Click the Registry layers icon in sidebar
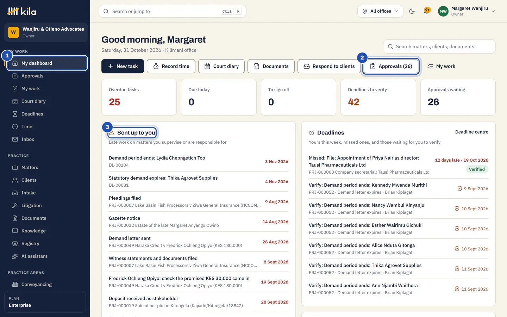This screenshot has height=317, width=507. pos(15,243)
